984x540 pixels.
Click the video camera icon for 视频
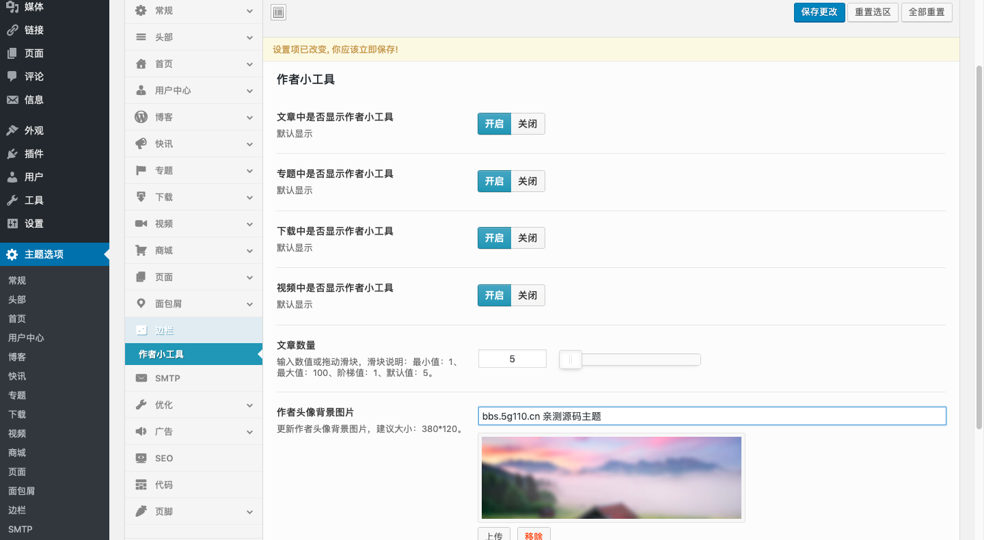(x=141, y=224)
